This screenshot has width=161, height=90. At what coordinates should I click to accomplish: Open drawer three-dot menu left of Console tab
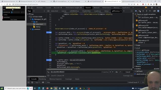29,79
